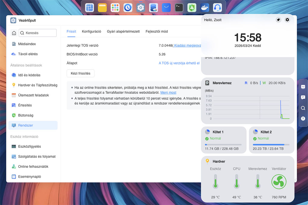Click the 11.74 GB / 228.48 GB text
Screen dimensions: 308x205
tap(222, 149)
